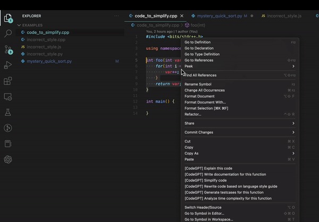The image size is (319, 222).
Task: Open the Testing flask icon
Action: point(8,112)
